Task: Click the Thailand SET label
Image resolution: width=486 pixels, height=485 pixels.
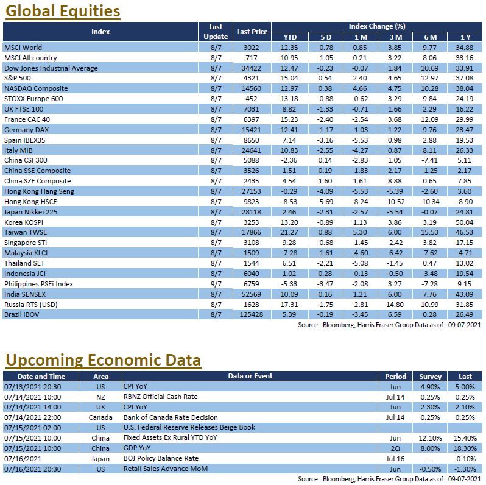Action: tap(24, 263)
